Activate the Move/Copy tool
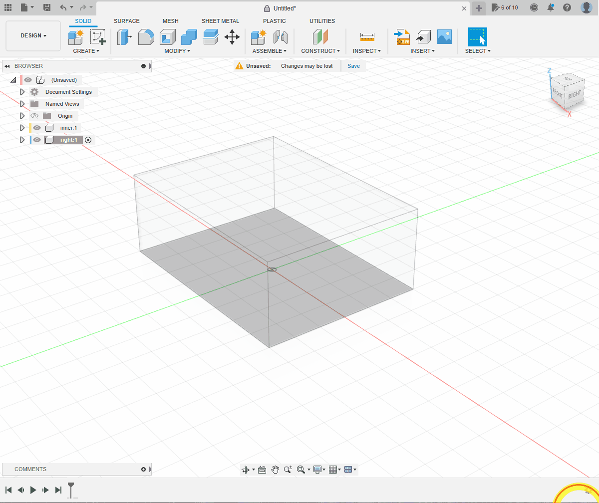Screen dimensions: 599x503 [x=232, y=37]
